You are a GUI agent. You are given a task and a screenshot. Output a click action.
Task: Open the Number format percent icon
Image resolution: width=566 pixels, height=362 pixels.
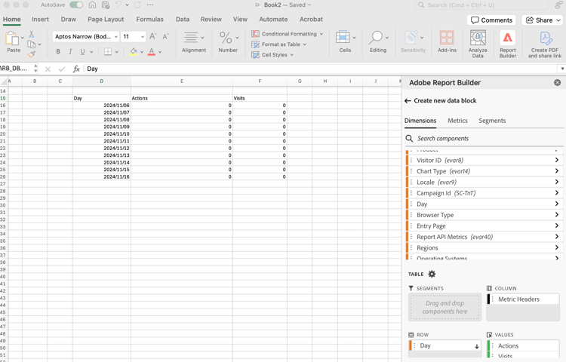(x=226, y=38)
